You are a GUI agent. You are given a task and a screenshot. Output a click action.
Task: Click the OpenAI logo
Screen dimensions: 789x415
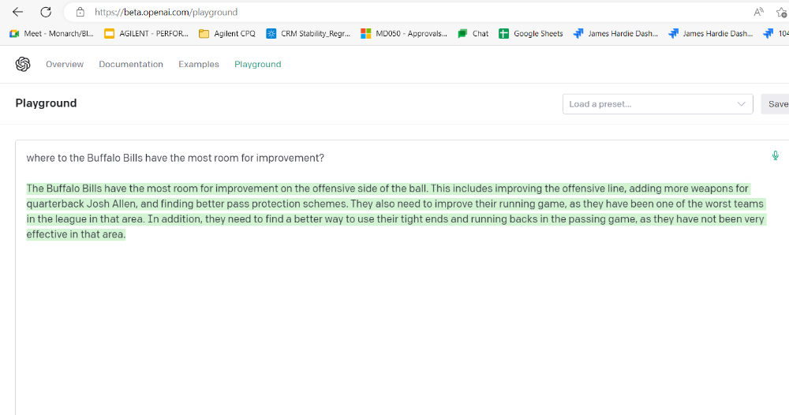[x=23, y=64]
